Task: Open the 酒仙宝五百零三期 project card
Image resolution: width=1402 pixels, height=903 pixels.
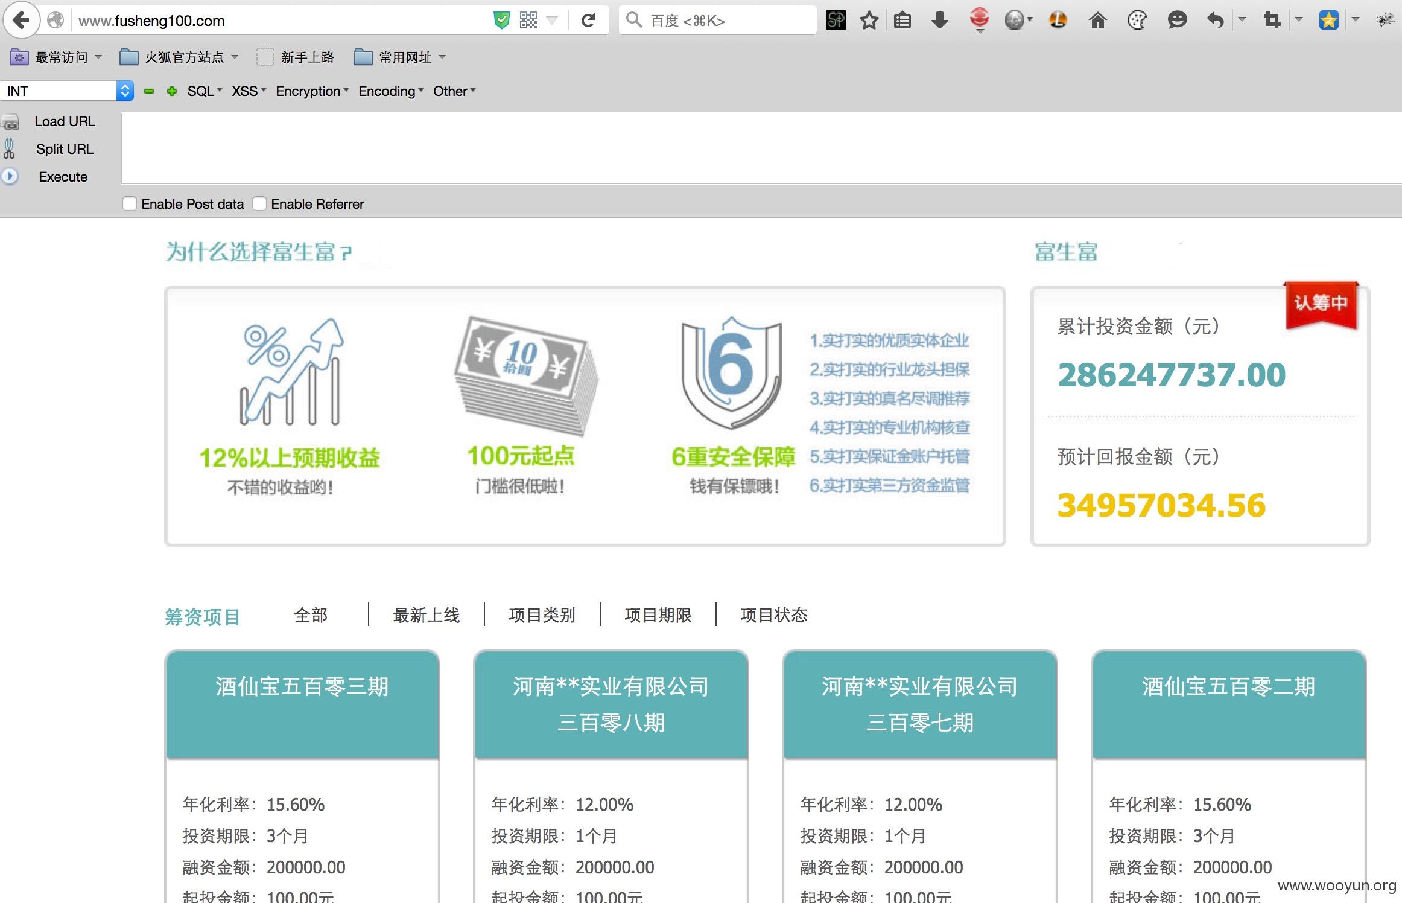Action: point(302,686)
